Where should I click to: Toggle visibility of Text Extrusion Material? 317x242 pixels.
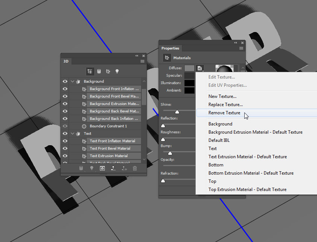(x=65, y=156)
